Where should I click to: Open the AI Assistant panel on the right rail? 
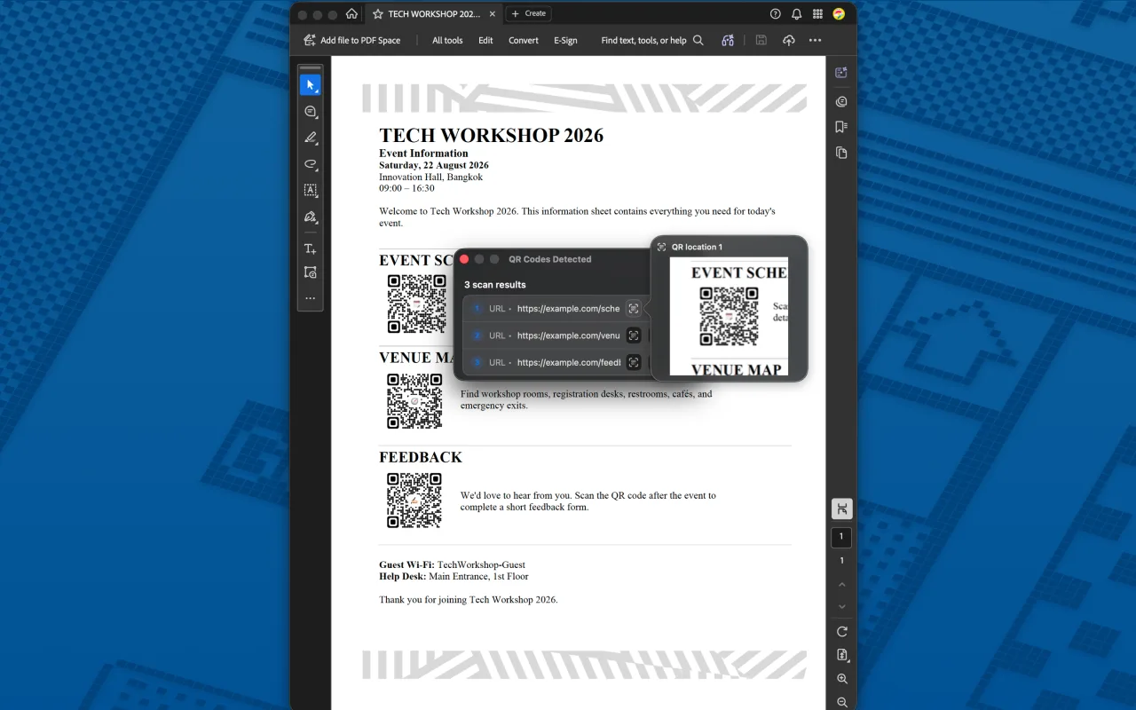[x=841, y=73]
